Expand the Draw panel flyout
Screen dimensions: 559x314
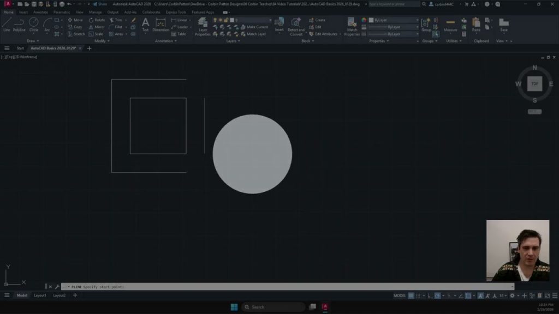point(32,41)
